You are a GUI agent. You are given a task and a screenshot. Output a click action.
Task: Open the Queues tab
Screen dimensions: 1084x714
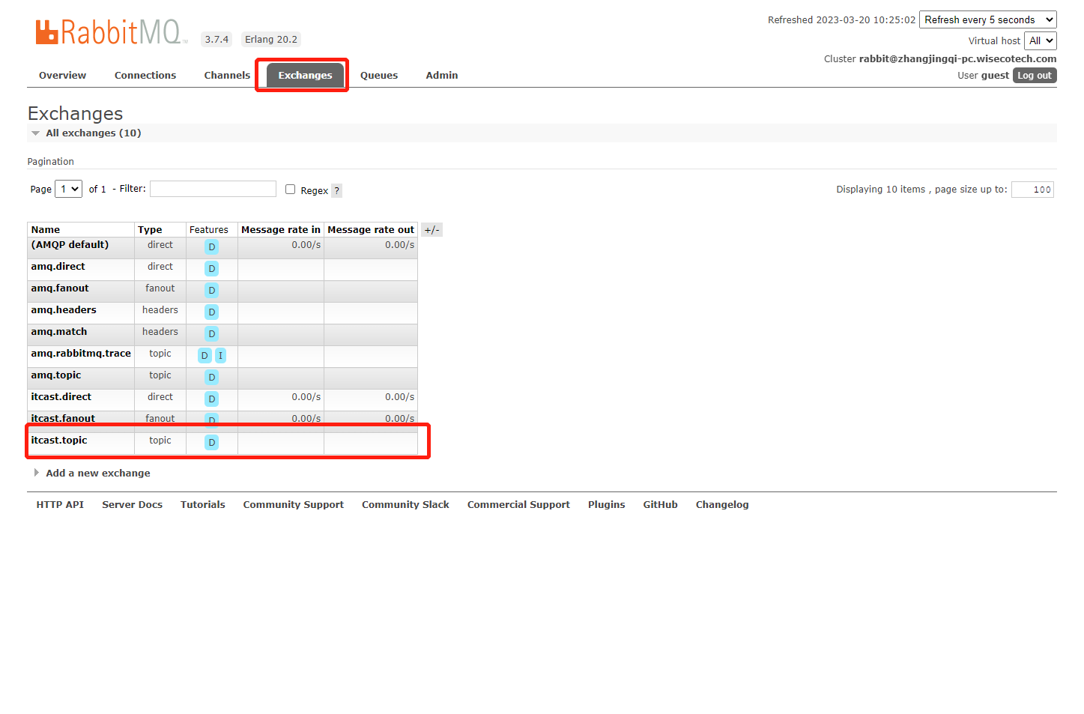[379, 75]
